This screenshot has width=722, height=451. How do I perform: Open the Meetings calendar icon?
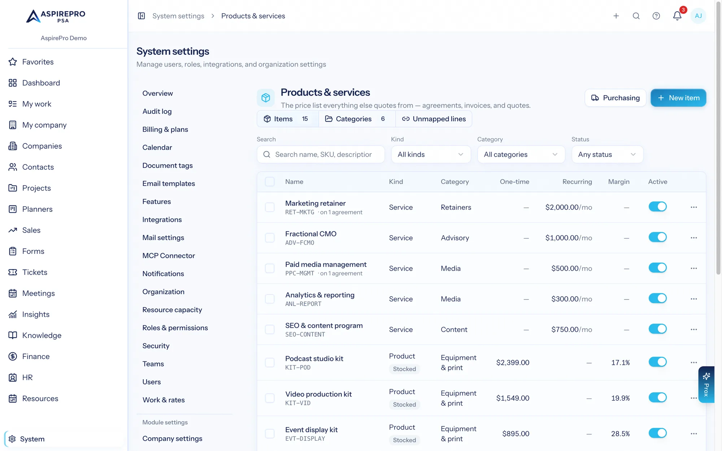tap(13, 293)
